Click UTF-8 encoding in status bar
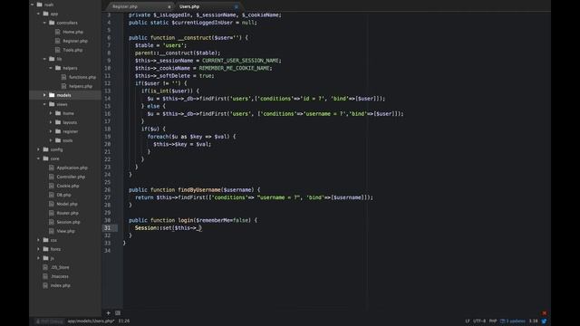The height and width of the screenshot is (326, 580). click(x=479, y=321)
